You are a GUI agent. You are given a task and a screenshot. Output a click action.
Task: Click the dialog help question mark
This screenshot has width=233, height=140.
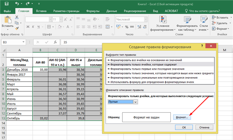click(202, 46)
